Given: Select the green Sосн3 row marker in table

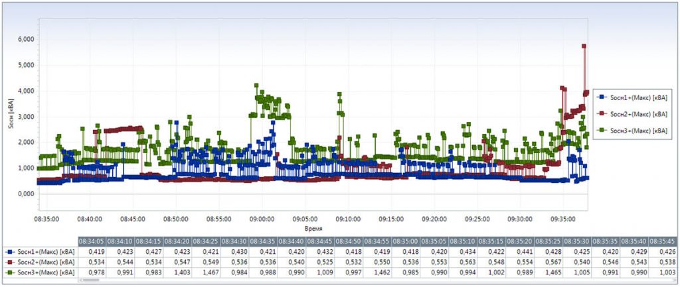Looking at the screenshot, I should [9, 272].
